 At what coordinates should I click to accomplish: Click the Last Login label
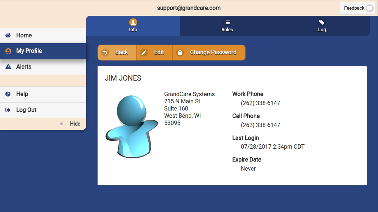(246, 138)
